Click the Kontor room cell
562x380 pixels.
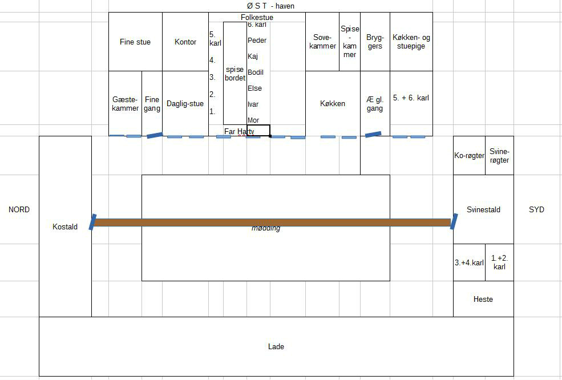click(185, 42)
